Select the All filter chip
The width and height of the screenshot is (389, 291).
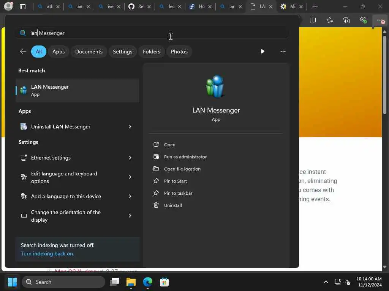pyautogui.click(x=39, y=52)
